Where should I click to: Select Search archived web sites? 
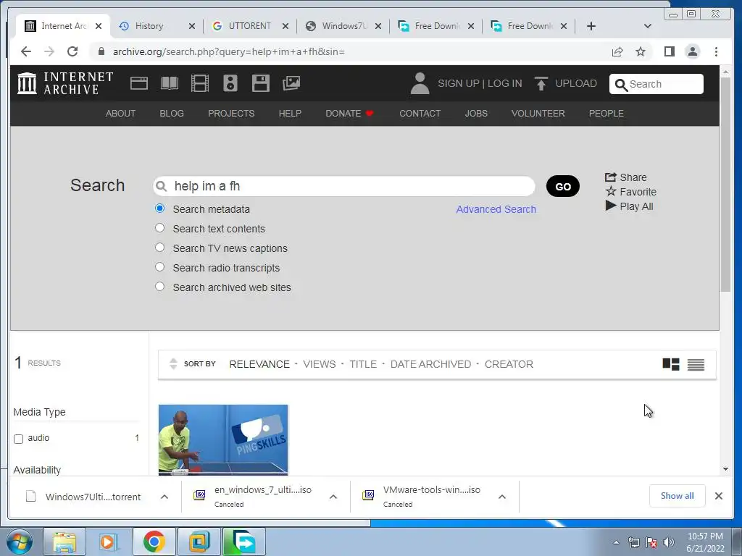coord(160,287)
